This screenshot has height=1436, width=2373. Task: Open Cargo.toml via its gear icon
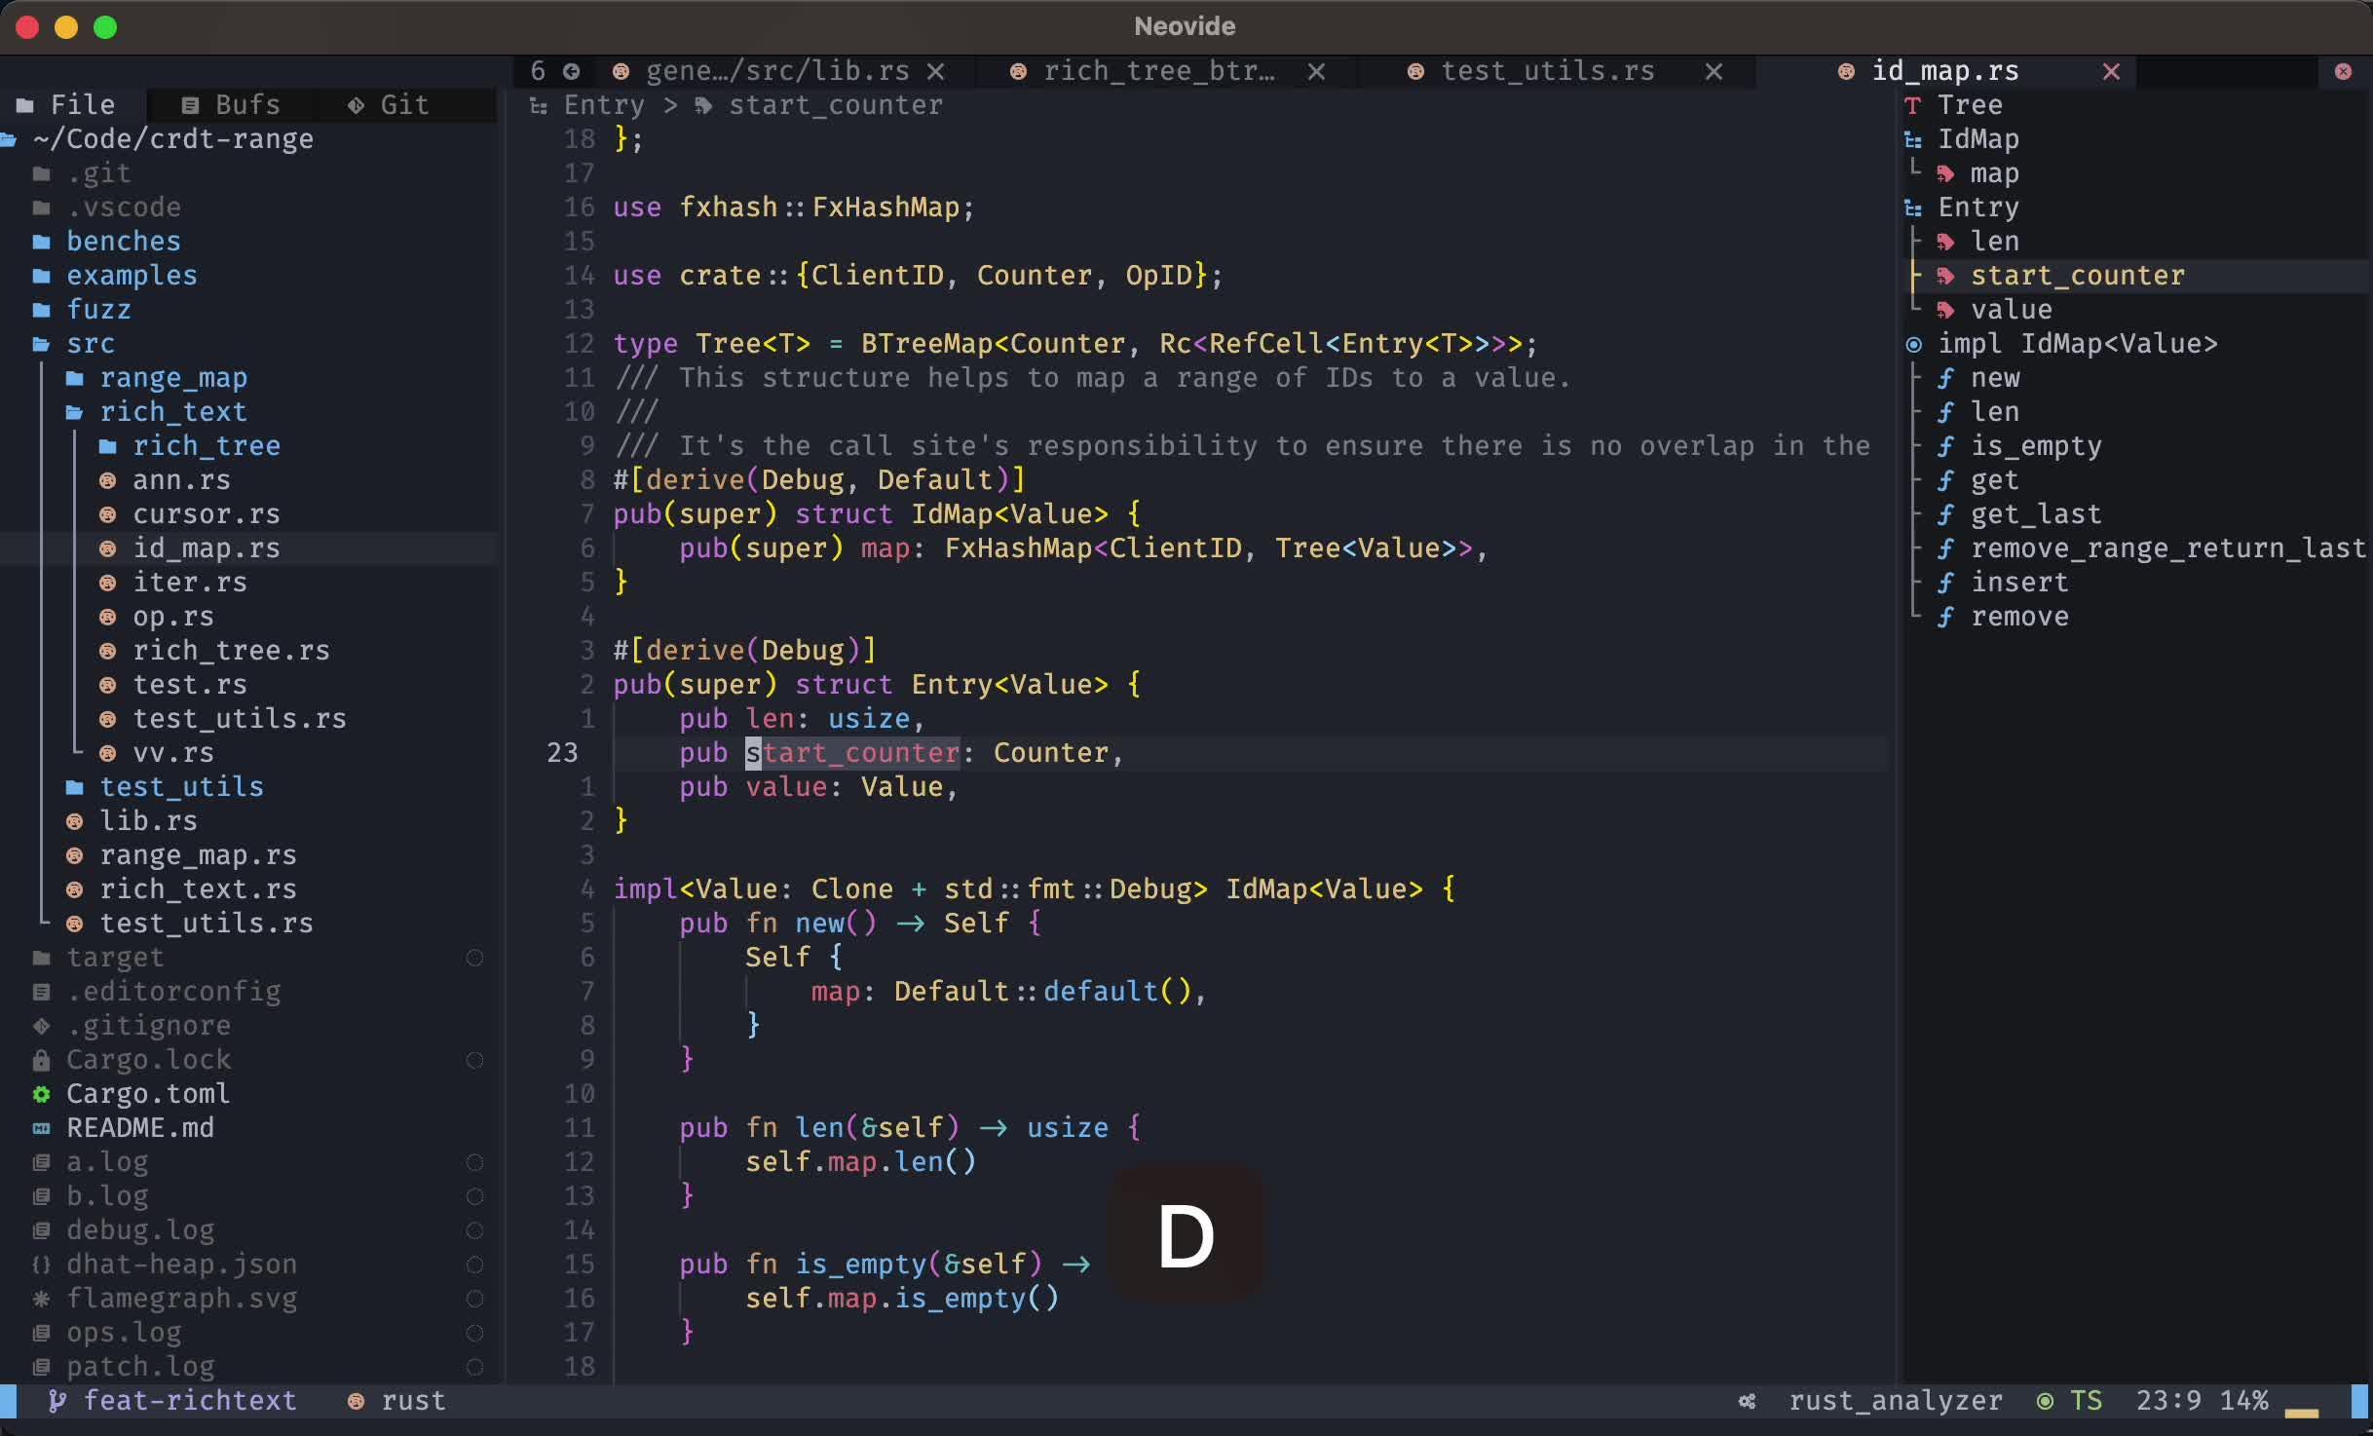point(42,1094)
